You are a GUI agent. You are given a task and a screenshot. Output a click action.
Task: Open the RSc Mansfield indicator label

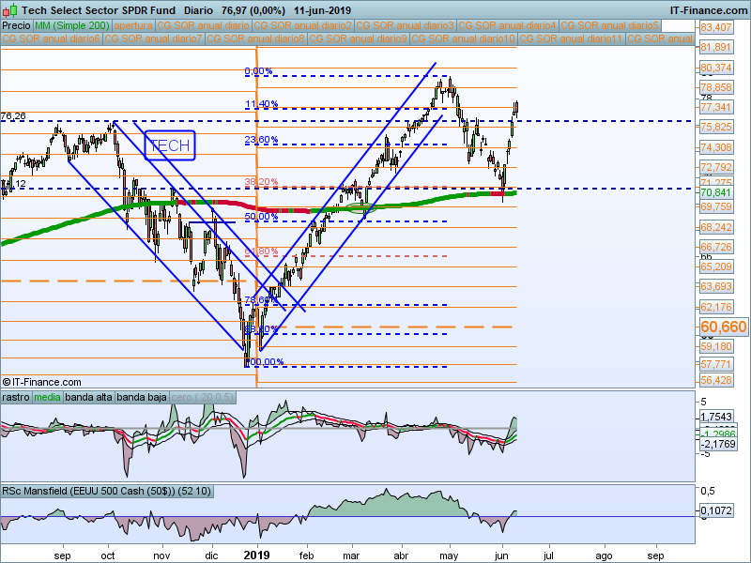(106, 491)
